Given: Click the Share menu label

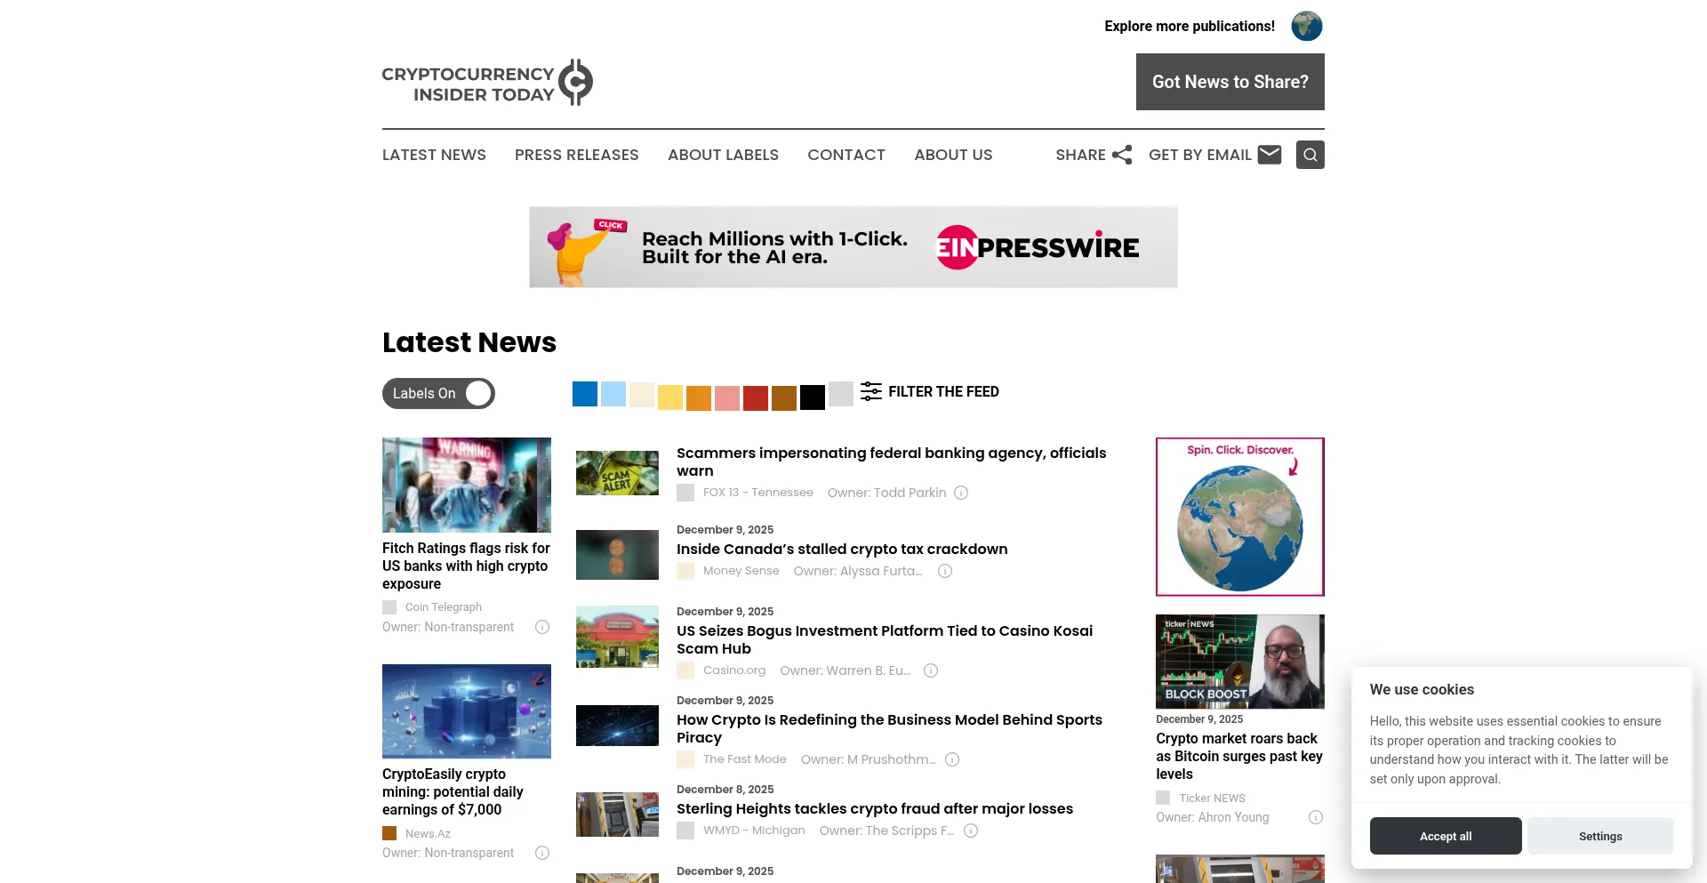Looking at the screenshot, I should click(1080, 155).
